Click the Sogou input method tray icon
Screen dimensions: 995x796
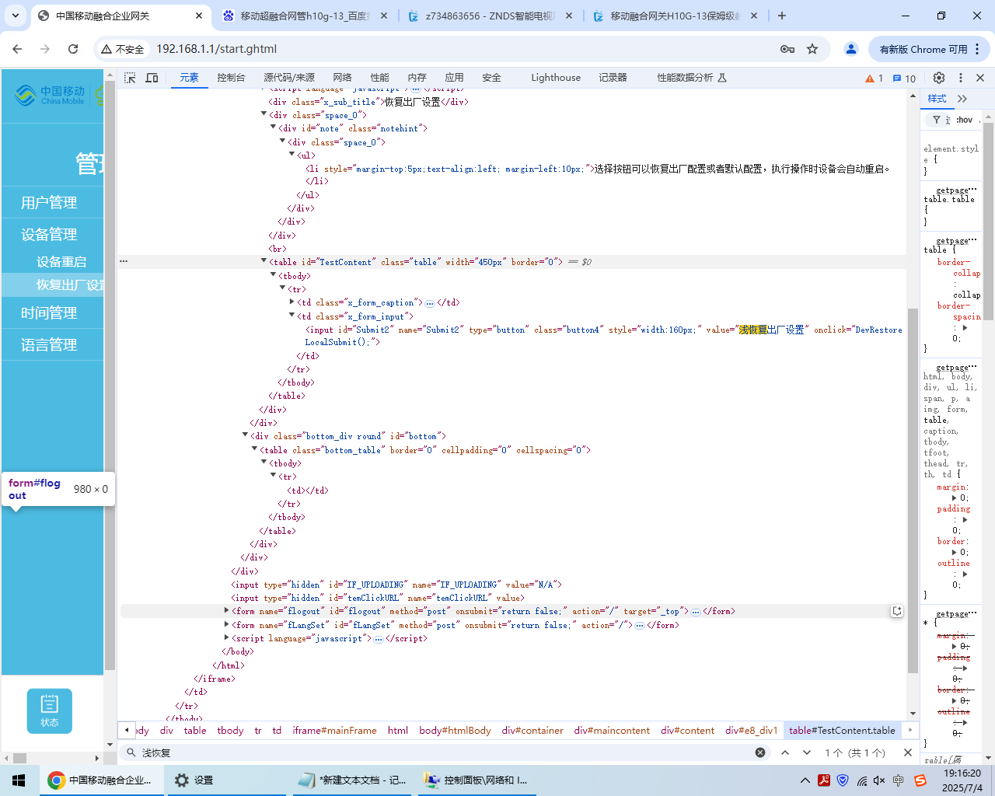920,780
